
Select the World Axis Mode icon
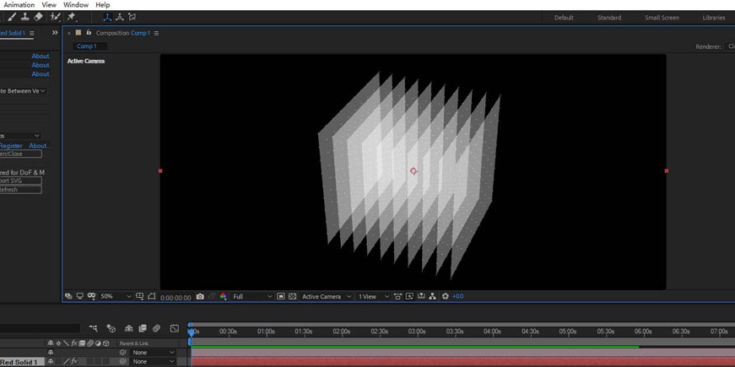pyautogui.click(x=120, y=18)
